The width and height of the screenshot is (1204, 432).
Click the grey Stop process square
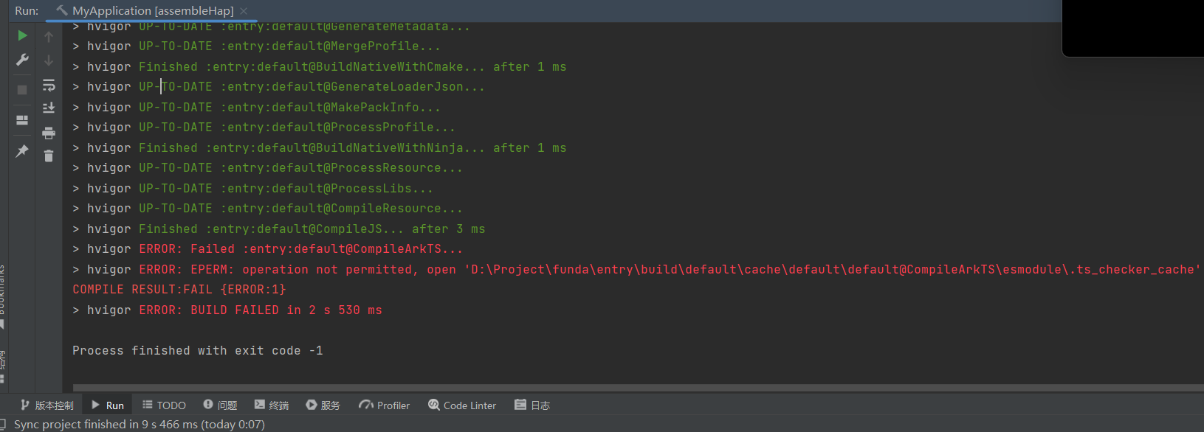(x=22, y=89)
